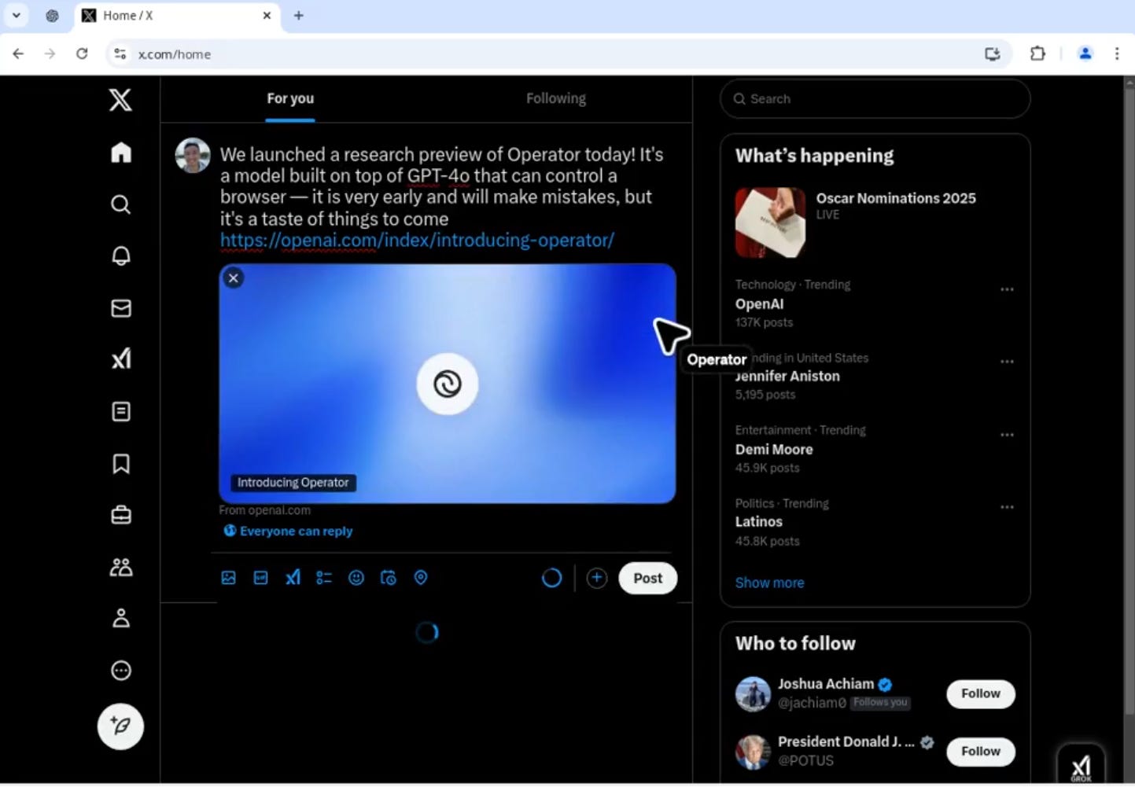The image size is (1135, 787).
Task: Open More circle icon in sidebar
Action: tap(121, 671)
